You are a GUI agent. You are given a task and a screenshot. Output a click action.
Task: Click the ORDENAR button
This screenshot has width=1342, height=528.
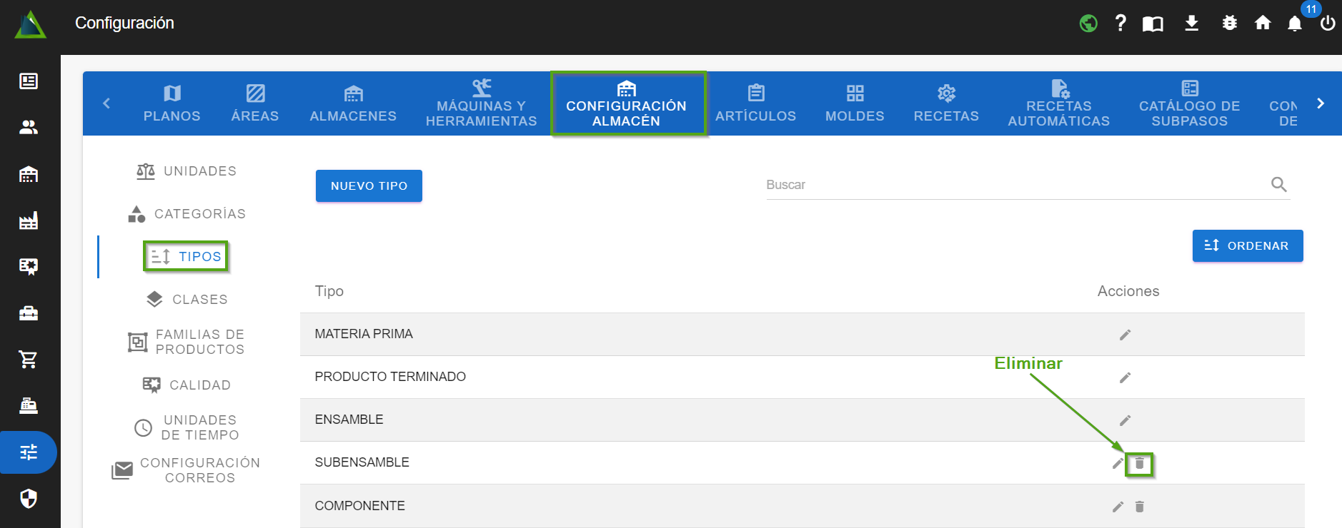pyautogui.click(x=1247, y=245)
